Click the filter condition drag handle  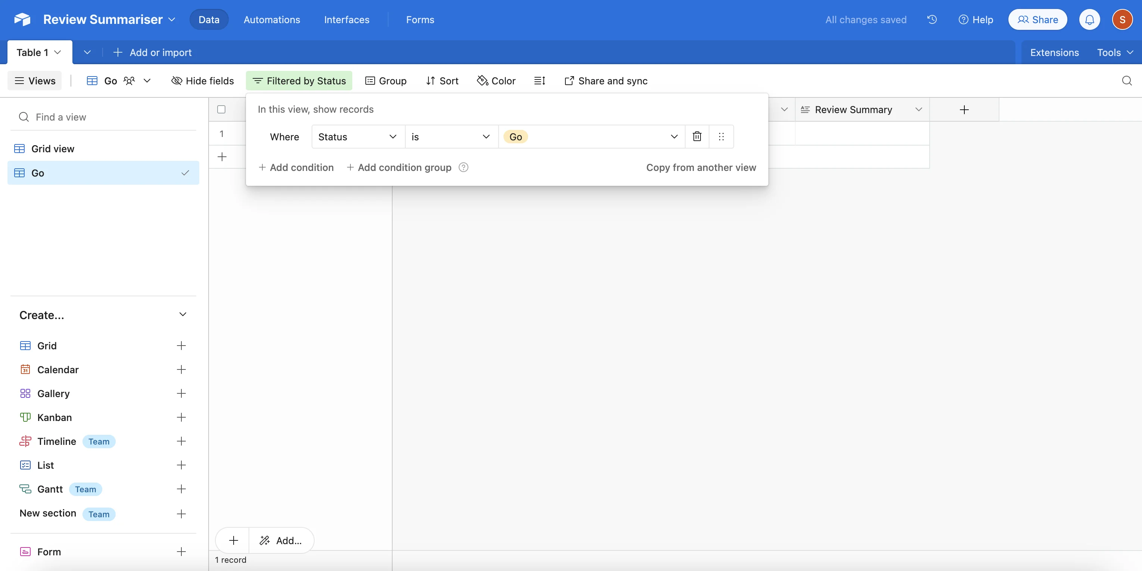click(x=721, y=137)
